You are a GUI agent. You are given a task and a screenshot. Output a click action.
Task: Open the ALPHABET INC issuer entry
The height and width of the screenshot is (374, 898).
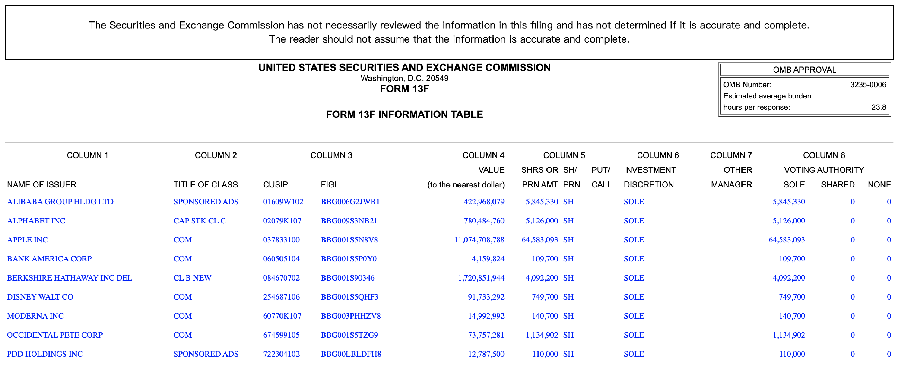pyautogui.click(x=36, y=221)
